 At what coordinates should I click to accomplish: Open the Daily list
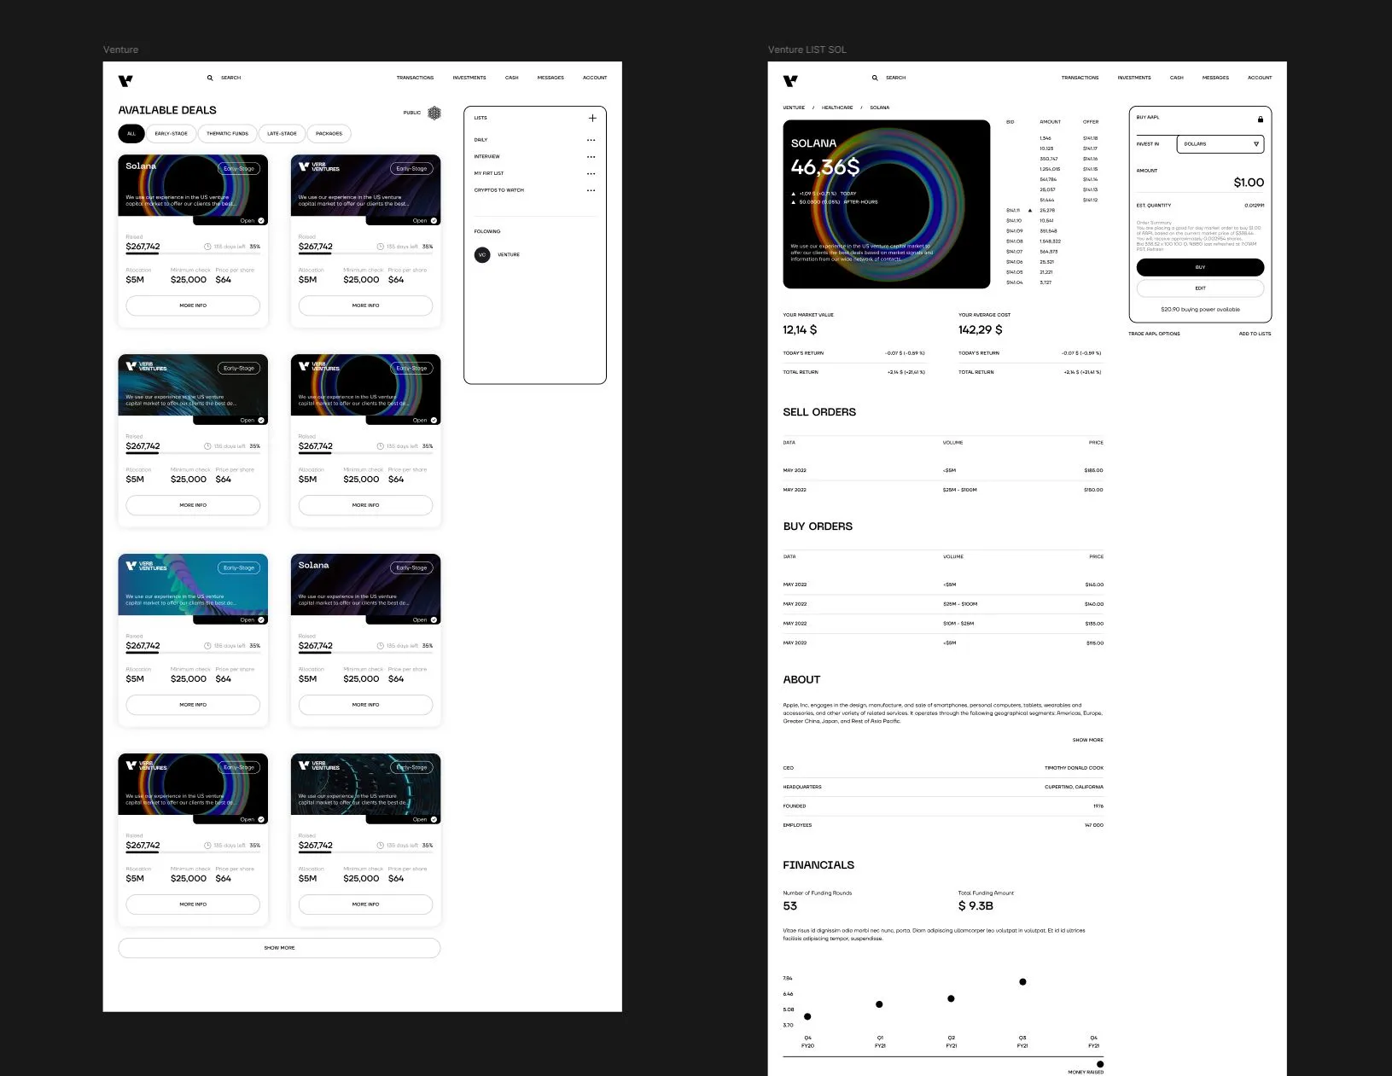[x=481, y=140]
